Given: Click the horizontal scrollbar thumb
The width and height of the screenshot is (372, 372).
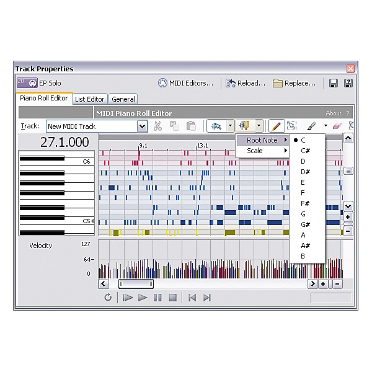Looking at the screenshot, I should 136,284.
